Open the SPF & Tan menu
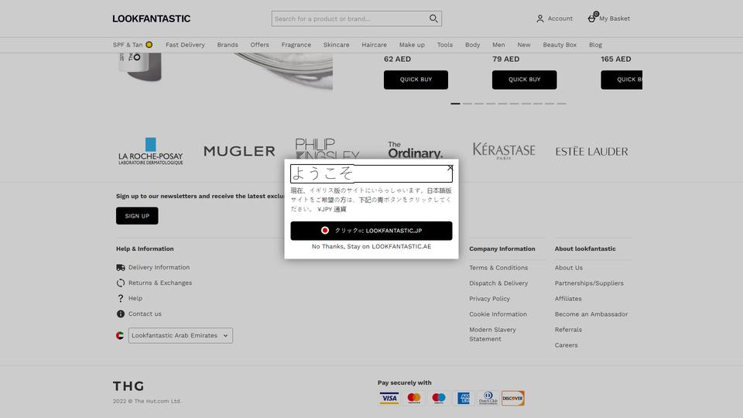The image size is (743, 418). click(132, 45)
